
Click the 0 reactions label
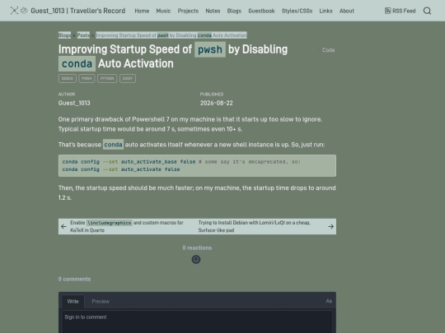click(197, 247)
